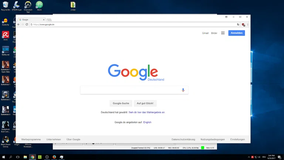Focus the address bar showing www.google.de
Screen dimensions: 284x160
click(134, 24)
